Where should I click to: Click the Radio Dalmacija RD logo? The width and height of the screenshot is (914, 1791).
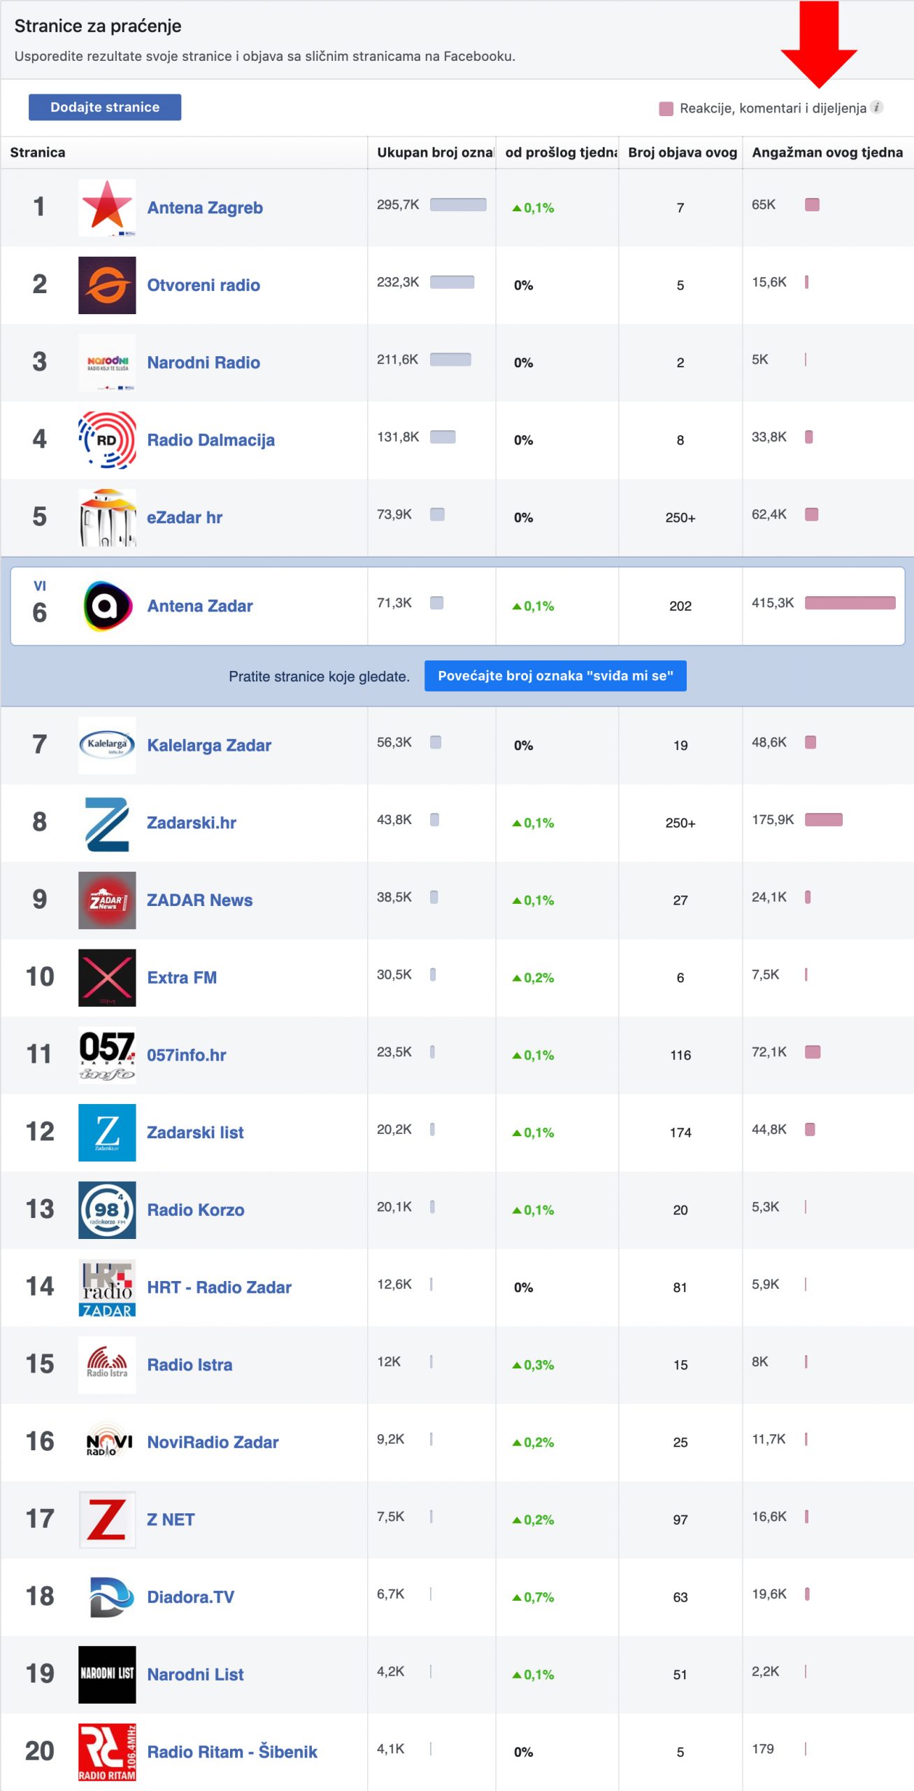(107, 439)
